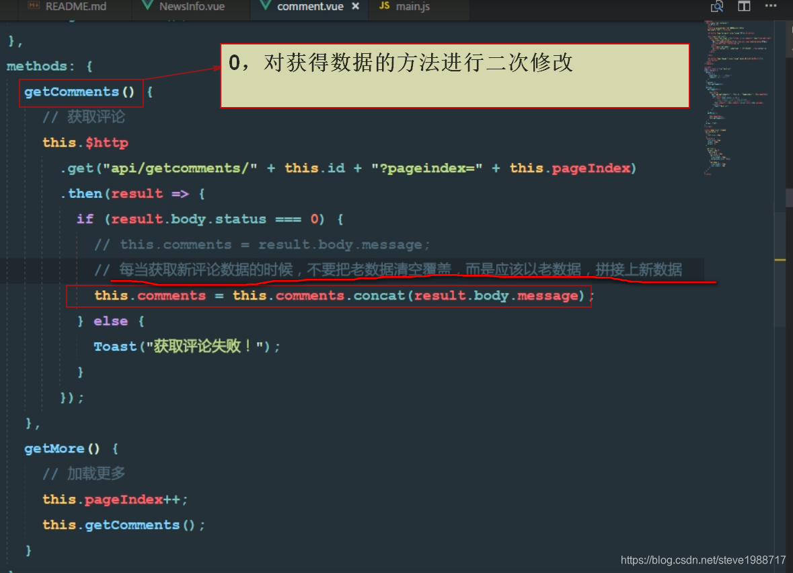793x573 pixels.
Task: Open the NewsInfo.vue tab
Action: (x=191, y=7)
